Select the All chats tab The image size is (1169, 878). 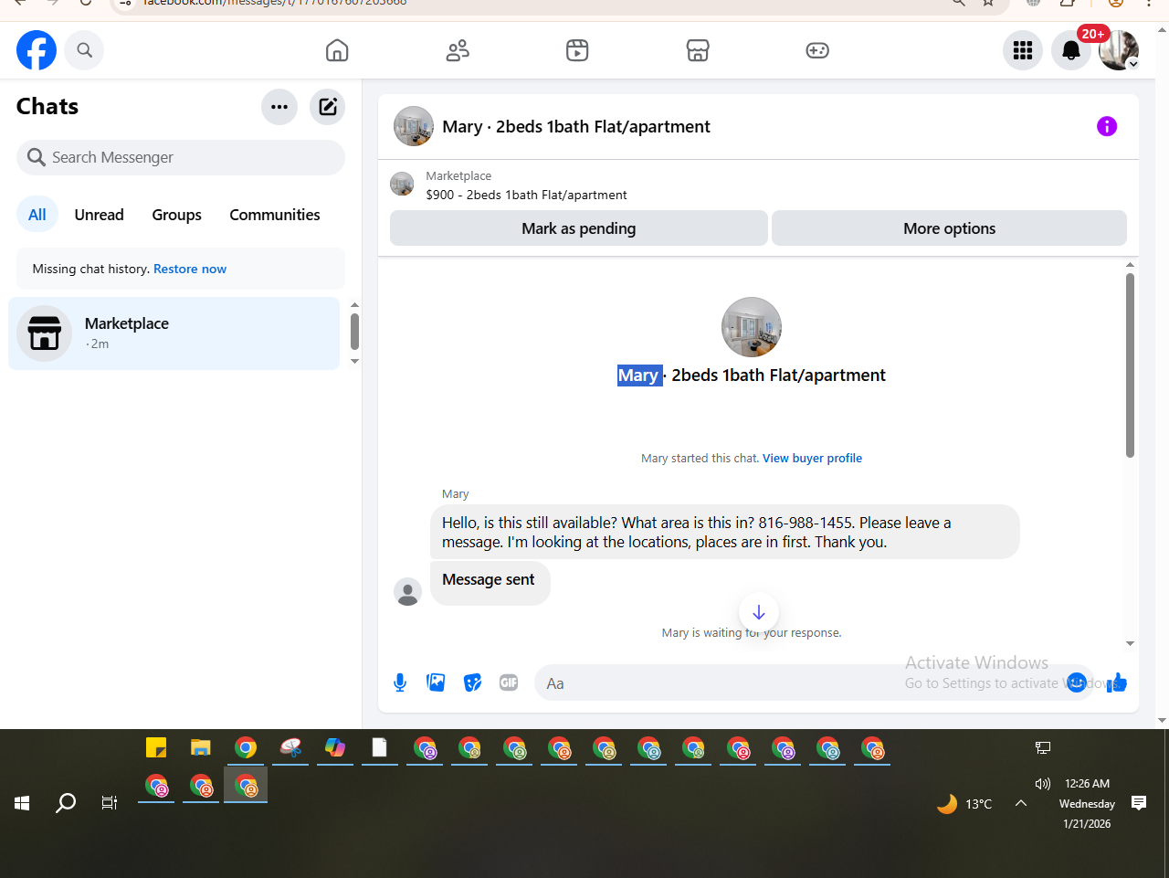(x=37, y=215)
